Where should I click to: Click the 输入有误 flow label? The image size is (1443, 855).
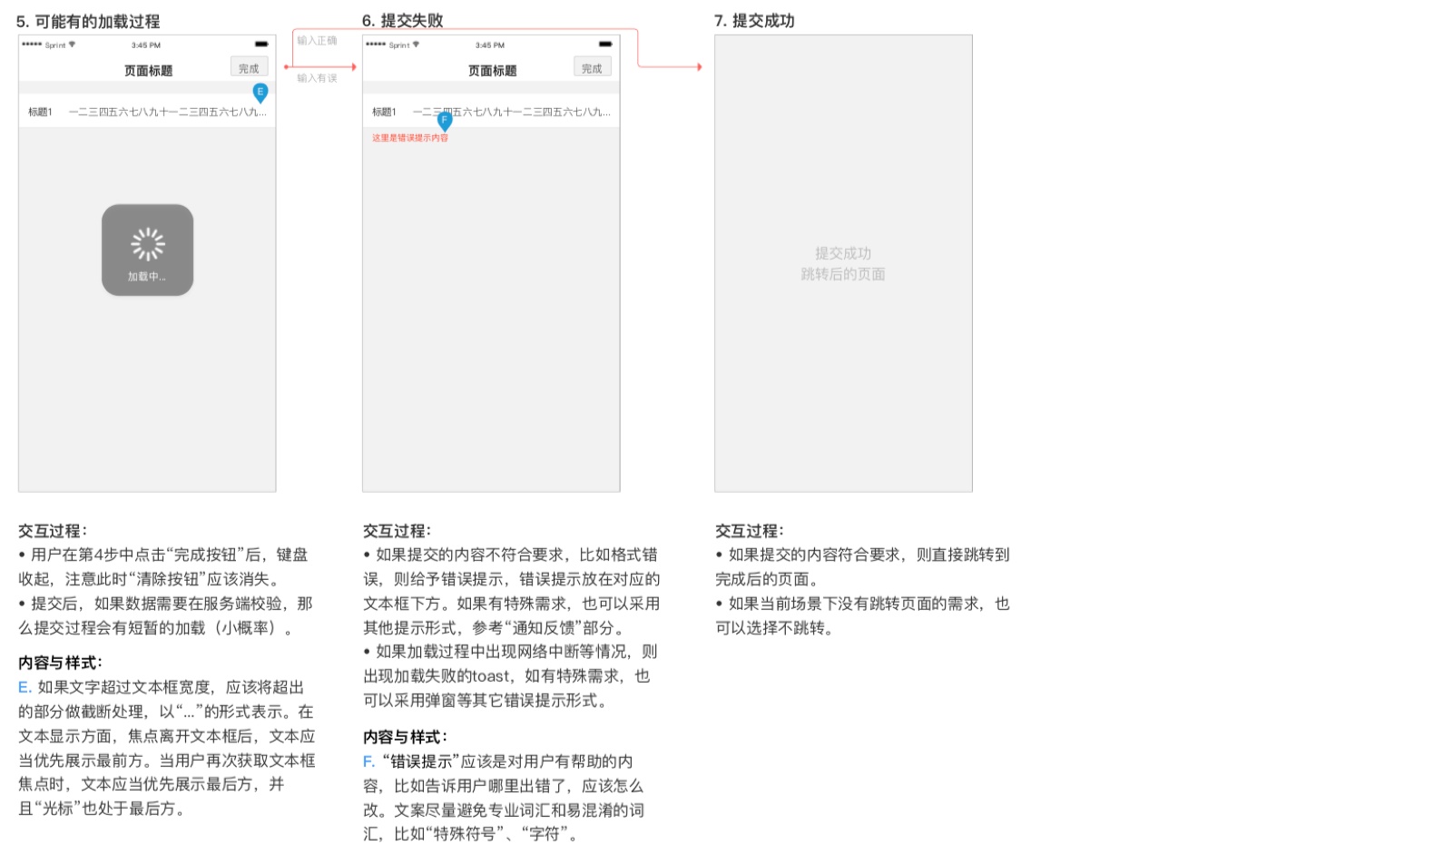tap(317, 78)
